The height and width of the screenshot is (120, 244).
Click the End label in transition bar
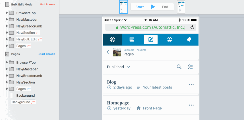coord(165,7)
